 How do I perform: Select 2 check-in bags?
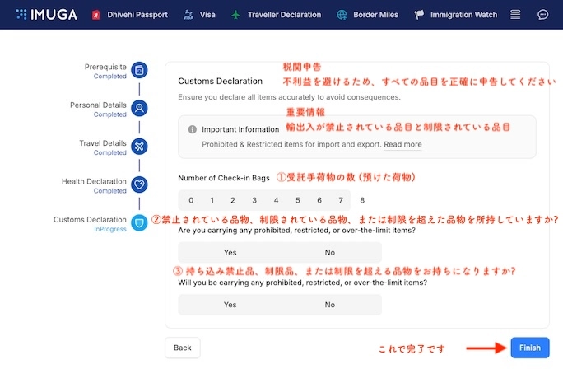point(233,200)
